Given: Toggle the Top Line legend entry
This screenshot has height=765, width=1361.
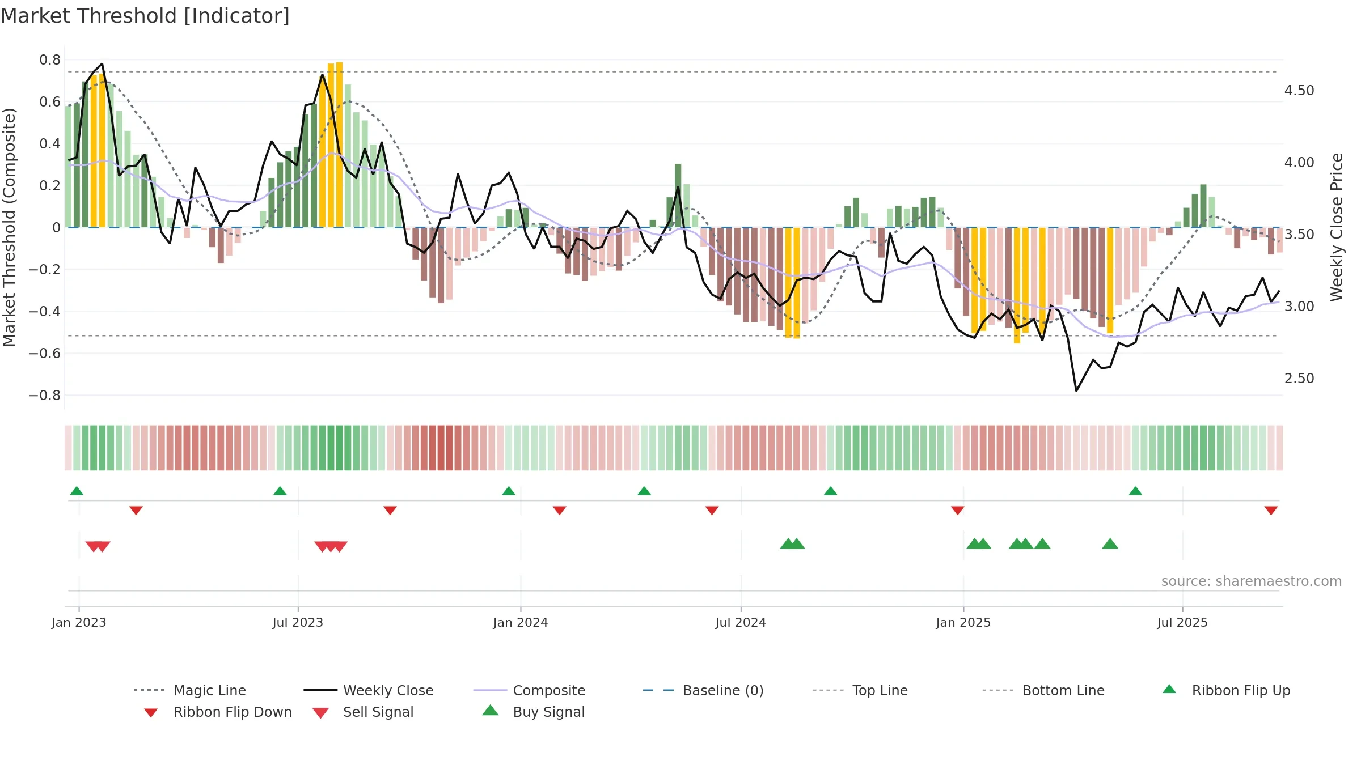Looking at the screenshot, I should pos(860,690).
